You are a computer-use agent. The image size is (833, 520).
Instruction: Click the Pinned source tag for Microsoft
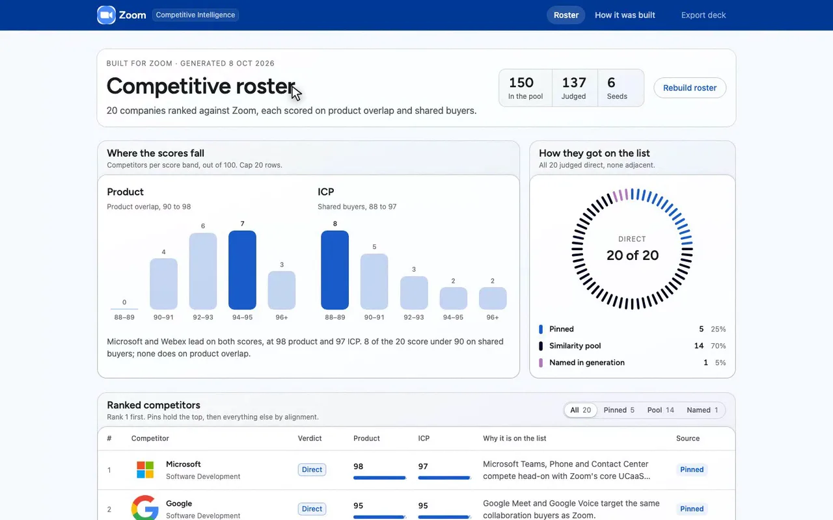tap(692, 469)
